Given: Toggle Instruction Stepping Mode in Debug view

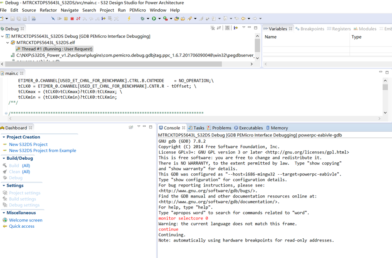Looking at the screenshot, I should (x=236, y=28).
